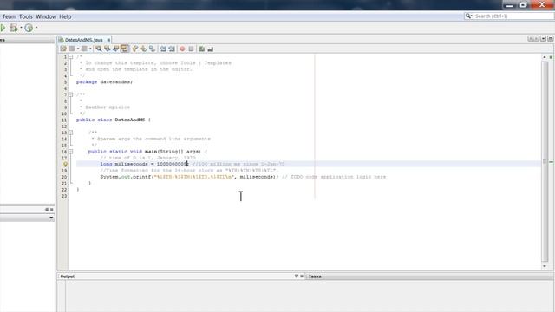Collapse the Javadoc fold at line 7
Screen dimensions: 555x312
point(71,94)
